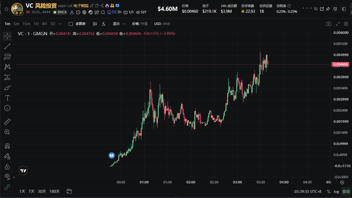
Task: Open the emoji sticker tool
Action: tap(7, 108)
